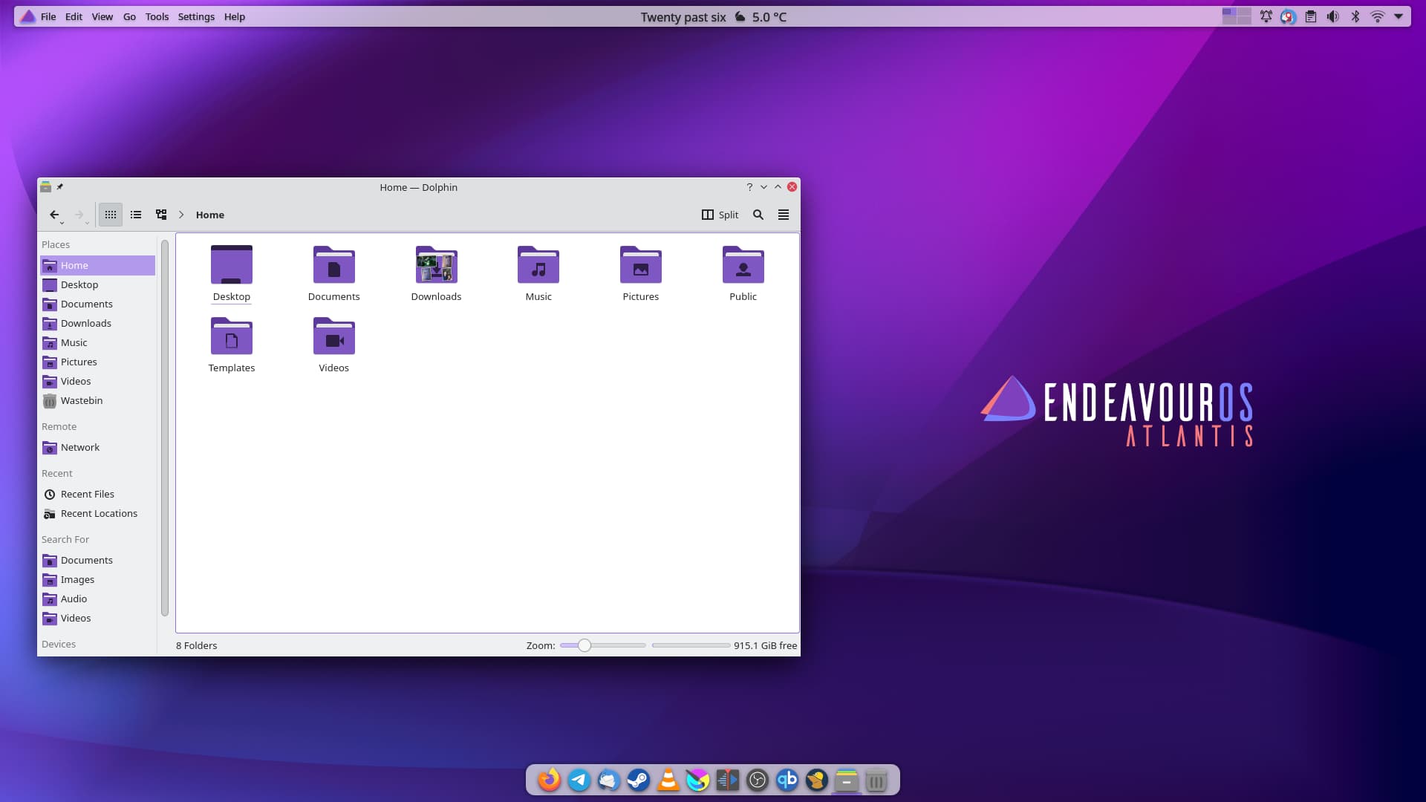Image resolution: width=1426 pixels, height=802 pixels.
Task: Open Recent Files in sidebar
Action: click(x=97, y=494)
